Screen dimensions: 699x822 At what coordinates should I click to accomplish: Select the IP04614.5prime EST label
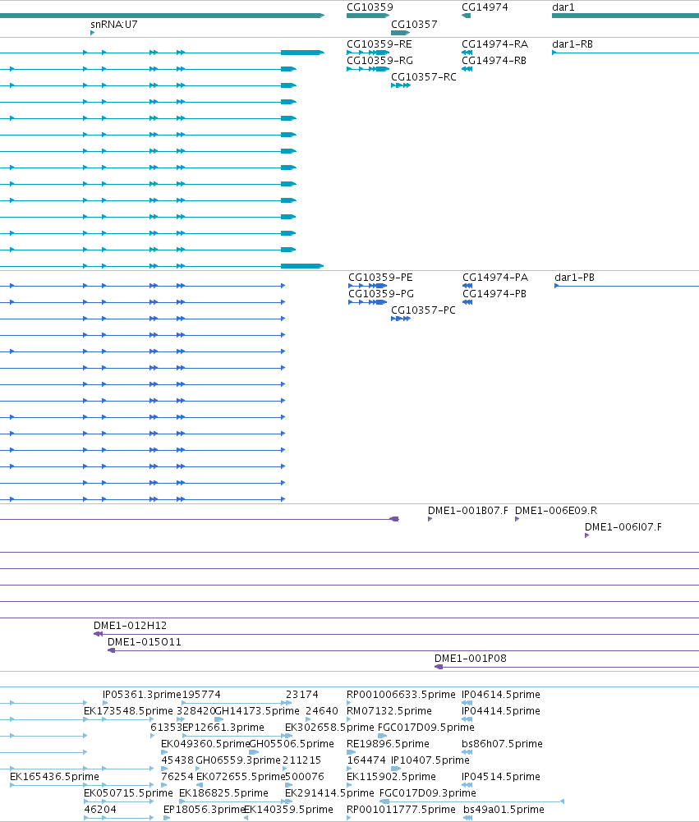coord(501,695)
